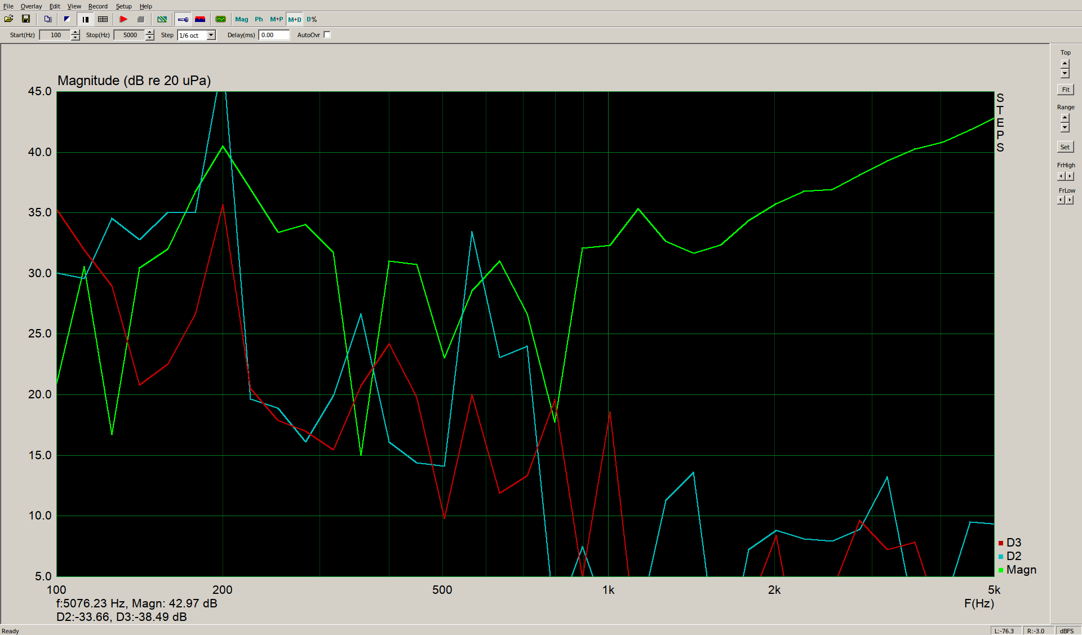Copy graph using the copy icon
The height and width of the screenshot is (635, 1082).
coord(48,19)
